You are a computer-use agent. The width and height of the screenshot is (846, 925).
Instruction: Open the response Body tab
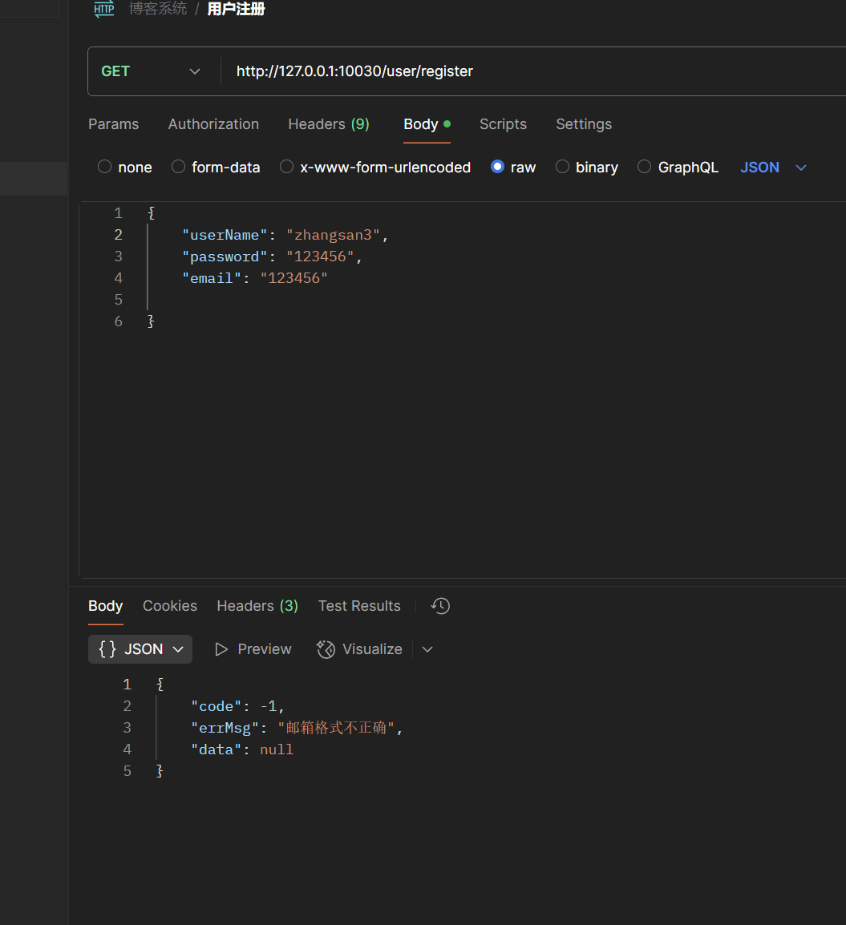pyautogui.click(x=106, y=606)
